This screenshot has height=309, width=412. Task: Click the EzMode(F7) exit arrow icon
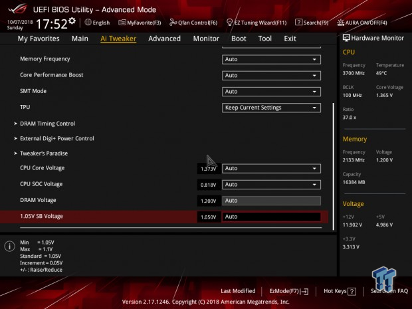click(x=304, y=292)
